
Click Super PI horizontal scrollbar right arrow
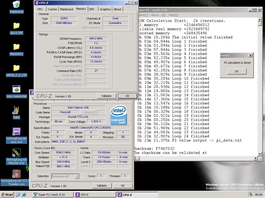pyautogui.click(x=256, y=158)
